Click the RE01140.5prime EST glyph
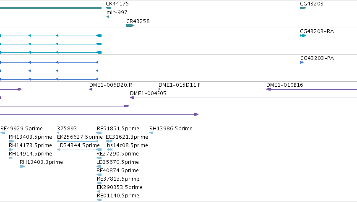This screenshot has width=357, height=202. pyautogui.click(x=99, y=200)
